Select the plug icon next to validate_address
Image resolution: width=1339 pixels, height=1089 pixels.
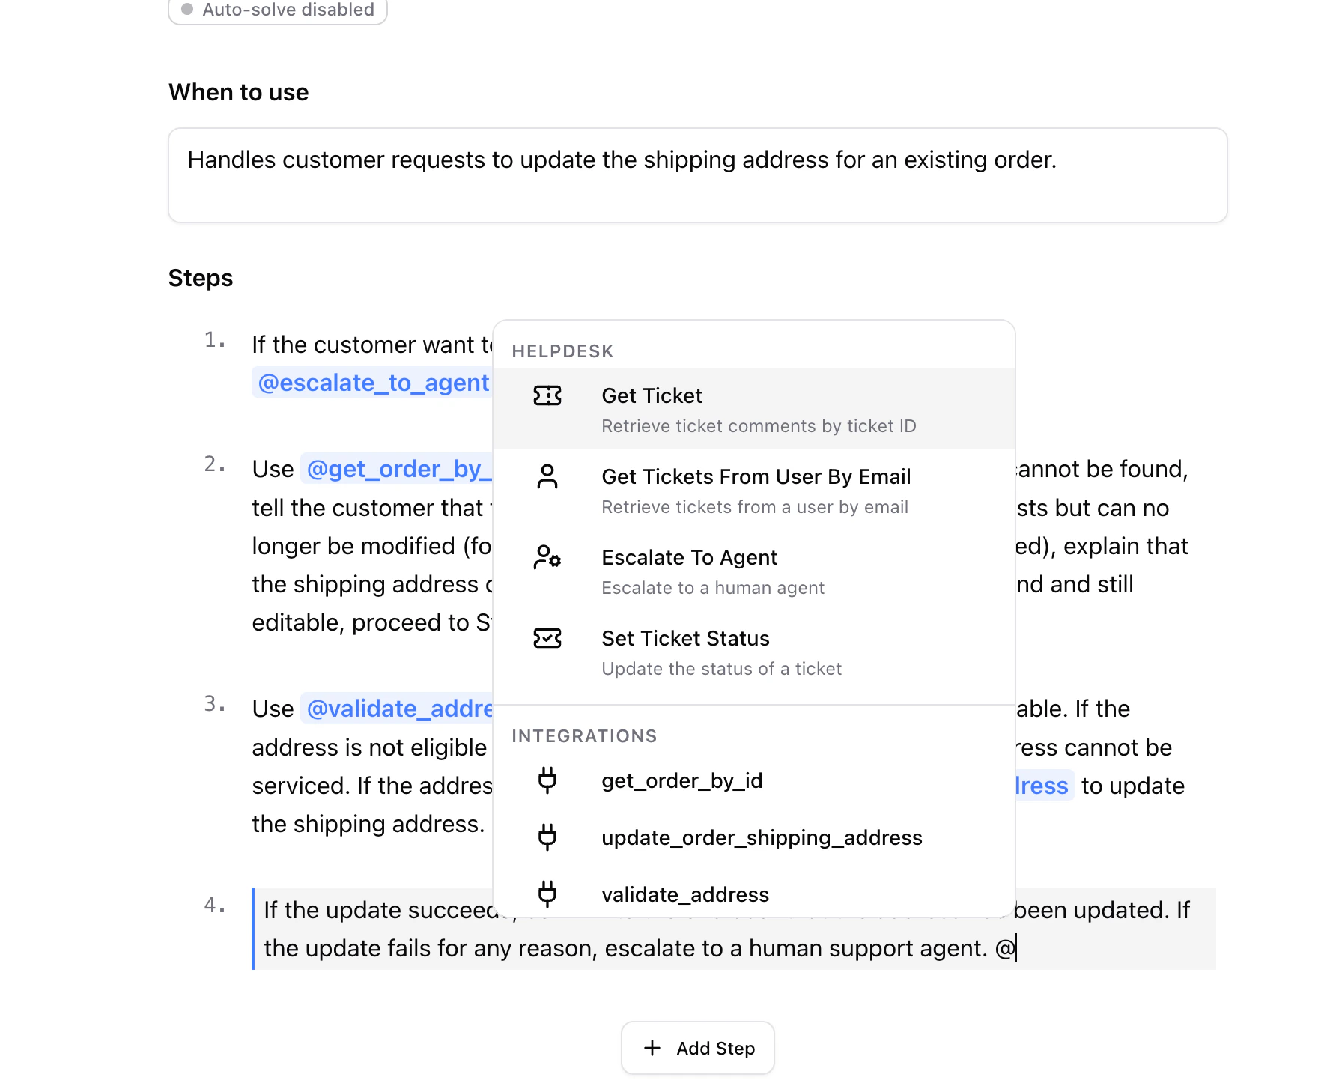547,894
